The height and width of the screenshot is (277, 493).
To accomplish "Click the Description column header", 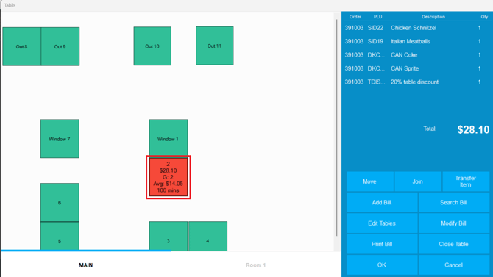I will [433, 17].
